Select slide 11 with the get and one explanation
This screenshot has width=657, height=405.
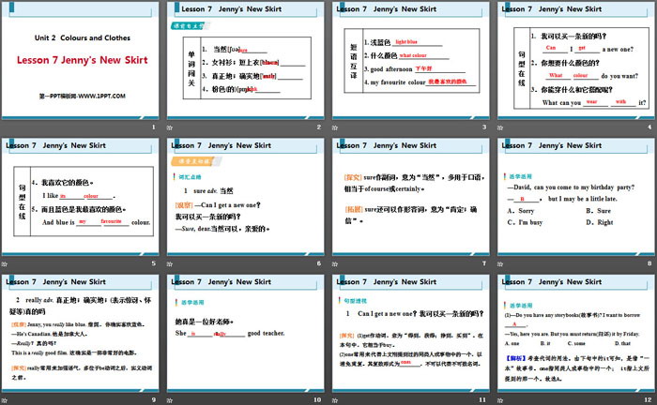[411, 334]
